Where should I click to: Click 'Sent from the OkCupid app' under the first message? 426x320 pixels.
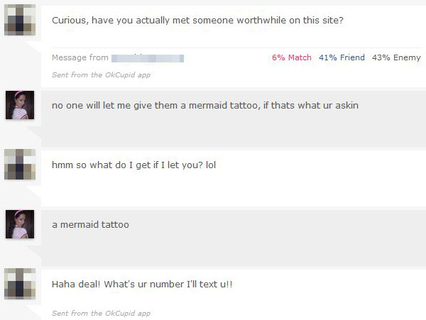click(x=101, y=75)
